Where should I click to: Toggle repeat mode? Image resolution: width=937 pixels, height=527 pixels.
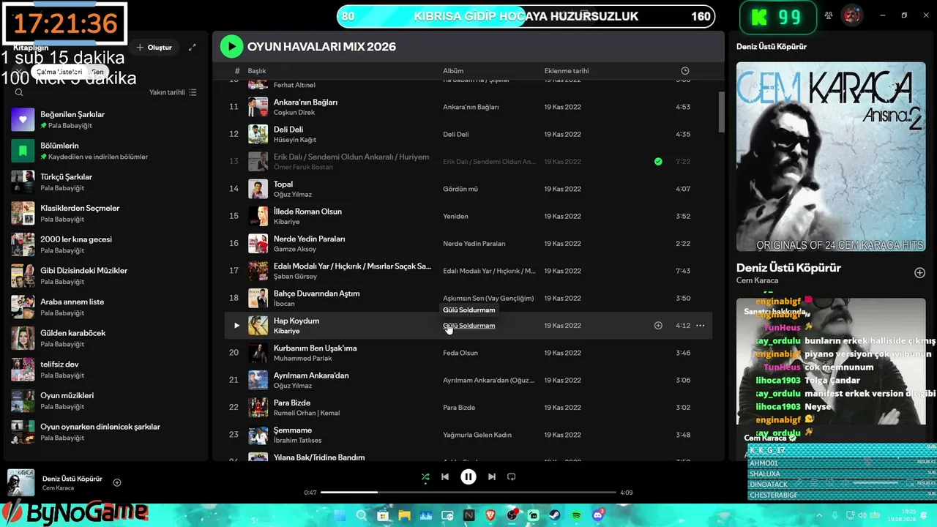pos(512,476)
